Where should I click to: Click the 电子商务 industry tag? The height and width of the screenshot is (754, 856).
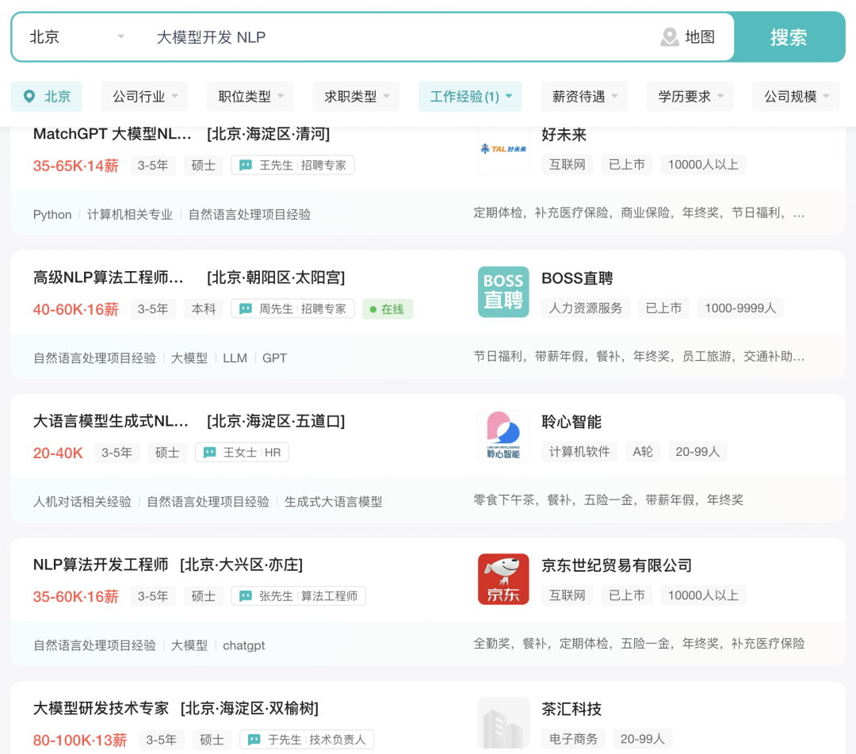coord(573,739)
